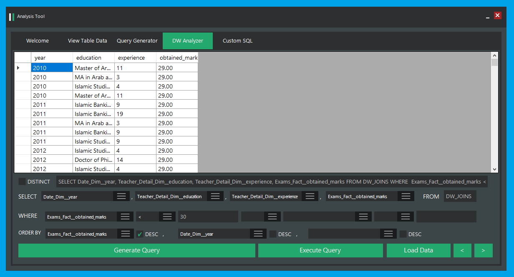Go to previous with the < button

click(462, 250)
